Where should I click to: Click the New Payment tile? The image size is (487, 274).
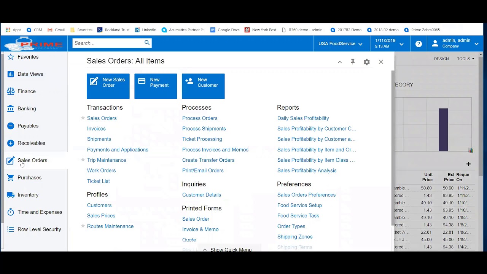156,86
